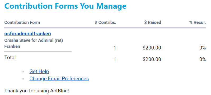Open Change Email Preferences link

click(x=59, y=78)
